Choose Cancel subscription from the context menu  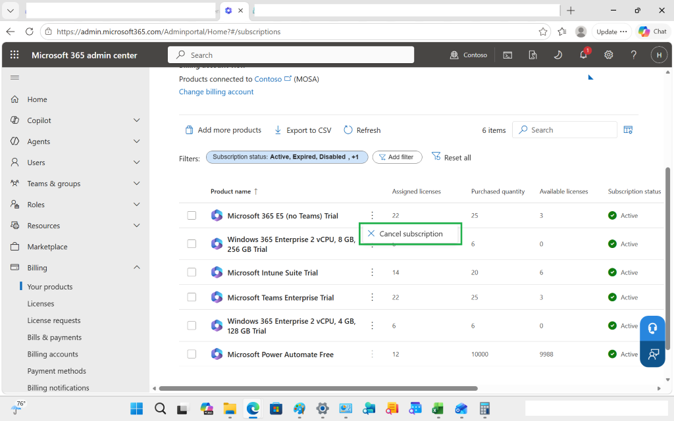click(x=411, y=234)
